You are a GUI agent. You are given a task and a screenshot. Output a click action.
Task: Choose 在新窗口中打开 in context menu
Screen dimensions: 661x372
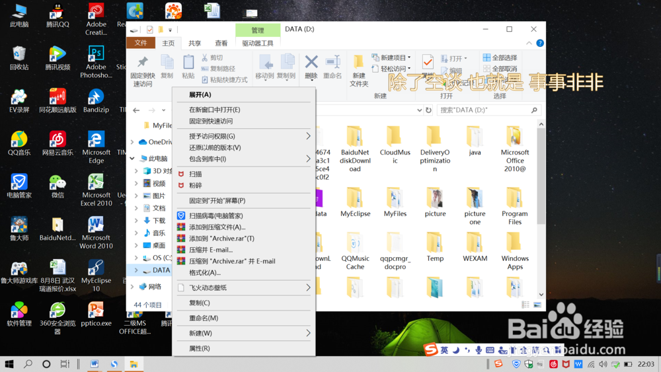click(244, 110)
